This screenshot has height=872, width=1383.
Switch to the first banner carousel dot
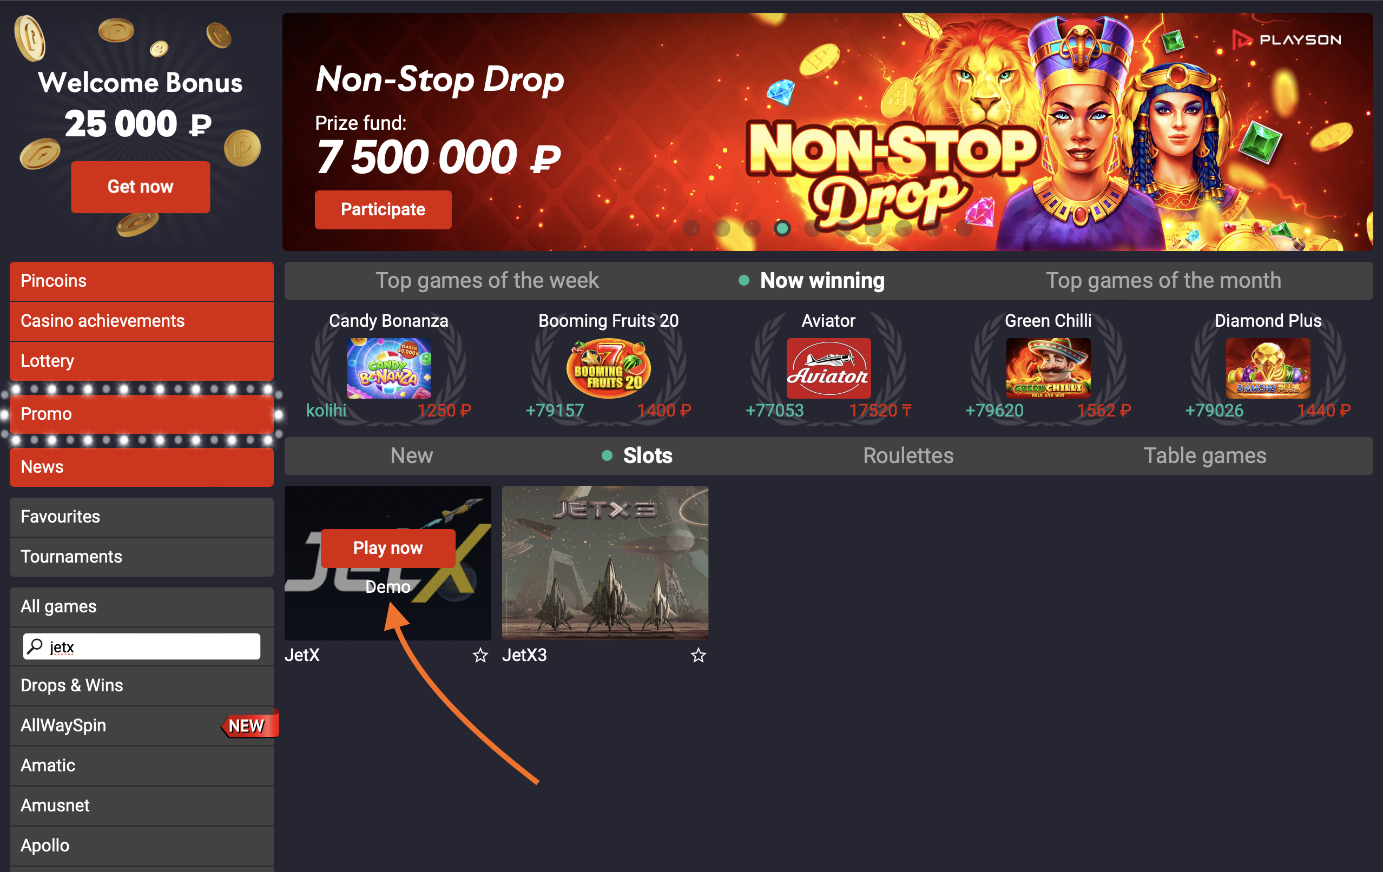(691, 228)
